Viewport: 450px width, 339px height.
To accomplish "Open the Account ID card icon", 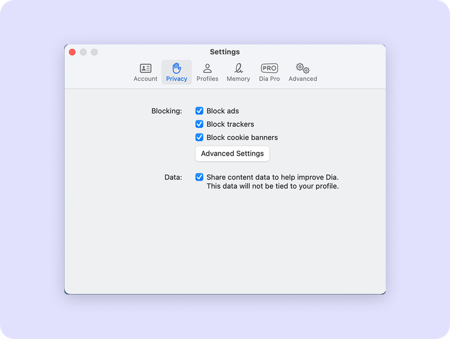I will pos(146,68).
